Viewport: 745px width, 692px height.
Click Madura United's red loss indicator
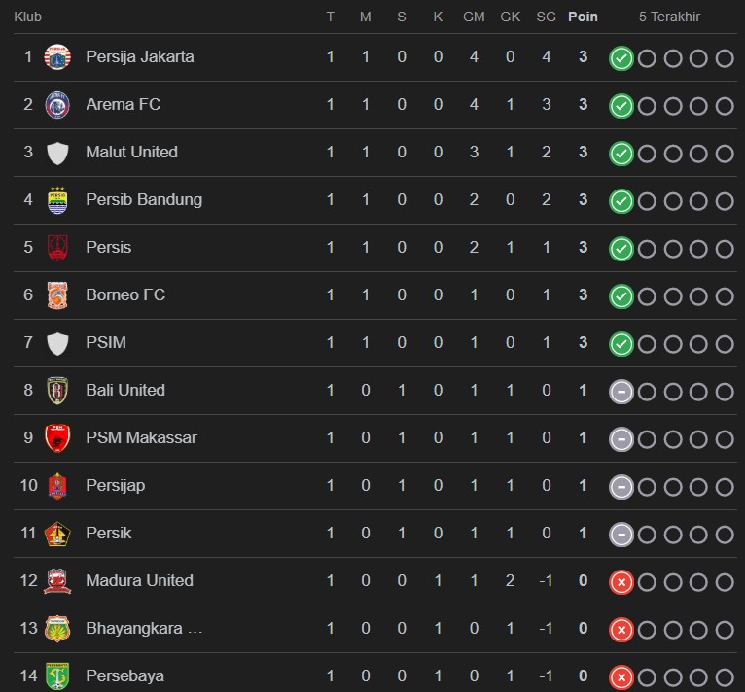click(x=621, y=582)
